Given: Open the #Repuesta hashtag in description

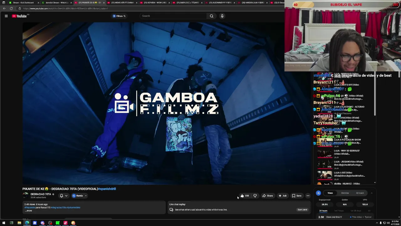Looking at the screenshot, I should click(30, 207).
